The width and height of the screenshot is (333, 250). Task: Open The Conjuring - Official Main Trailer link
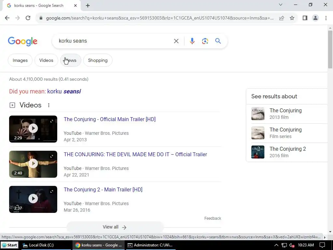coord(110,119)
